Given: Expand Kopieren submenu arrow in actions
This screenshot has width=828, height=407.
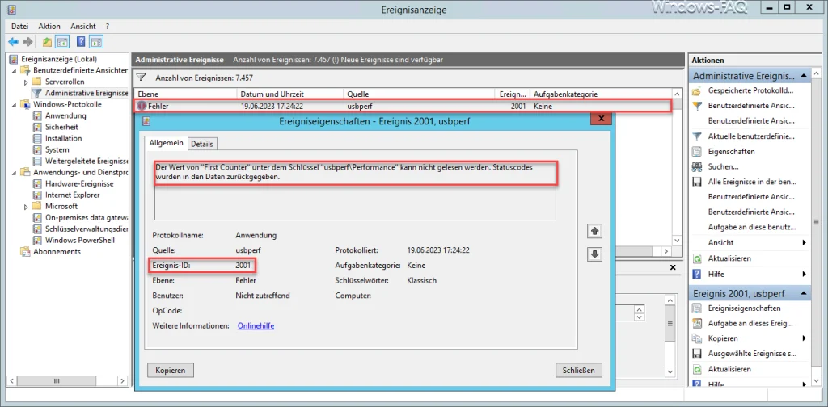Looking at the screenshot, I should point(805,338).
